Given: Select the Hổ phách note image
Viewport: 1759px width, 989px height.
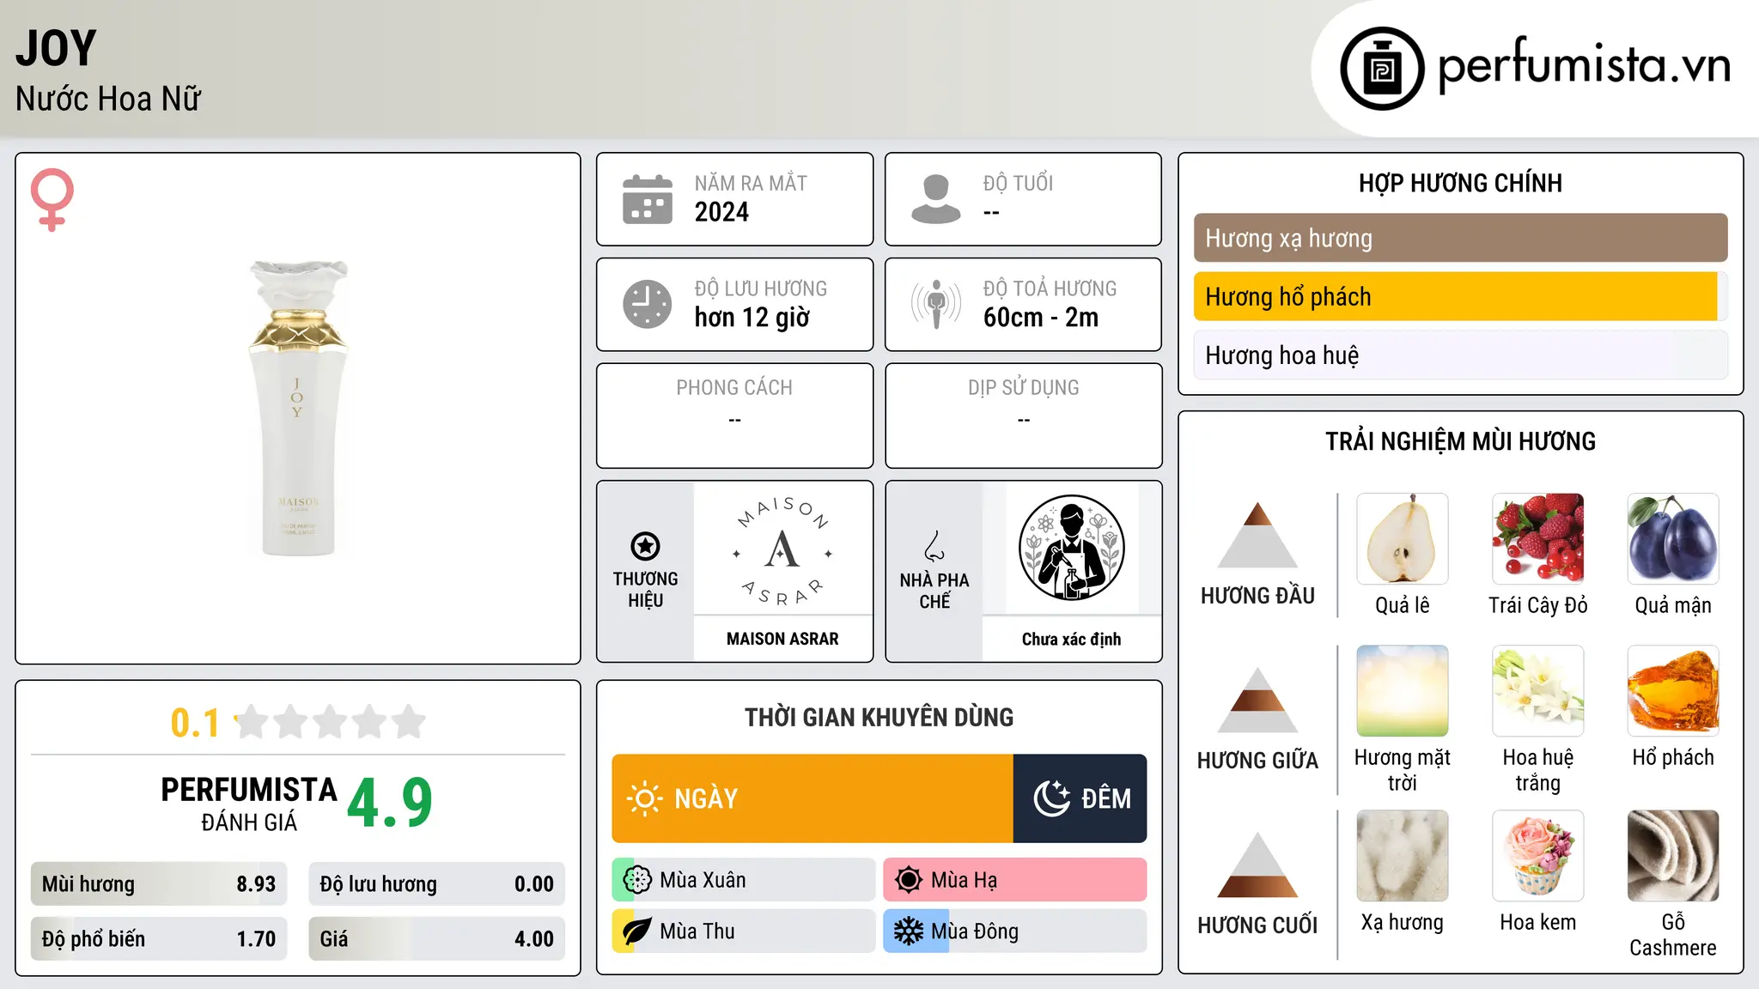Looking at the screenshot, I should [x=1673, y=691].
